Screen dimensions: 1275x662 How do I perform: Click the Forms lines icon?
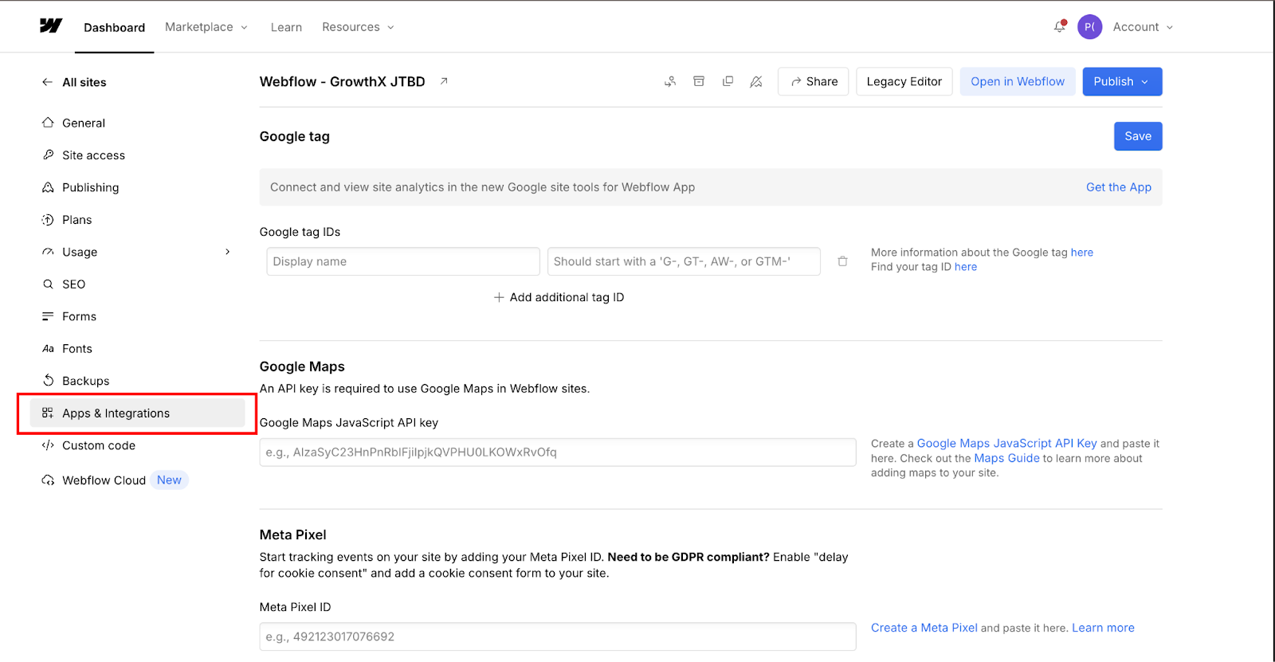(x=48, y=316)
